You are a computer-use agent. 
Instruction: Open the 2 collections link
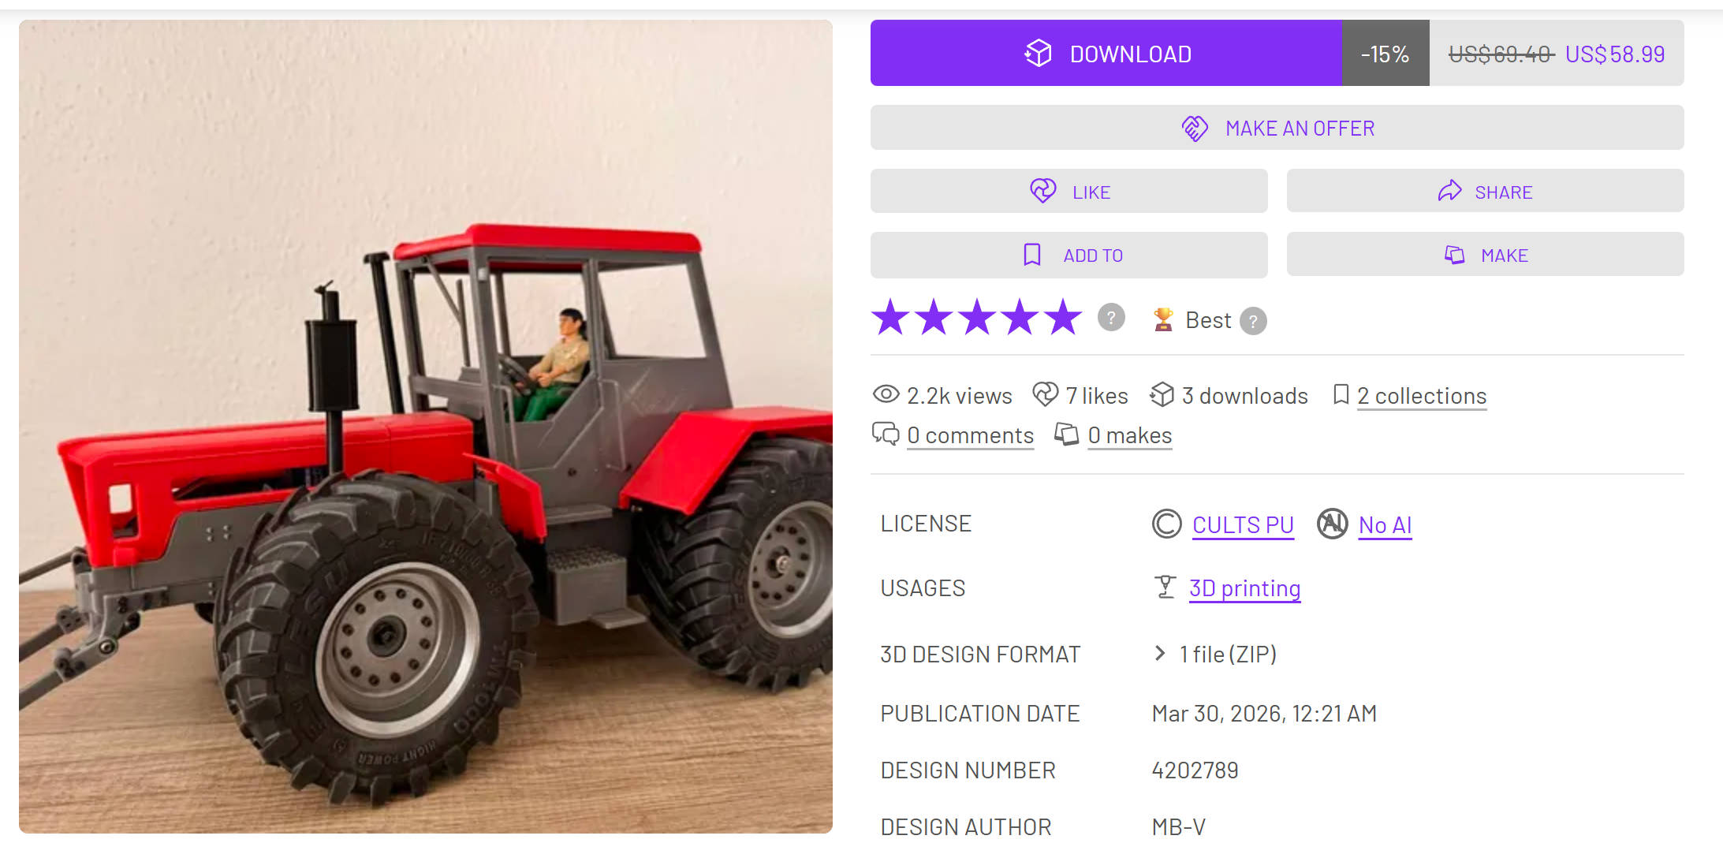point(1422,396)
